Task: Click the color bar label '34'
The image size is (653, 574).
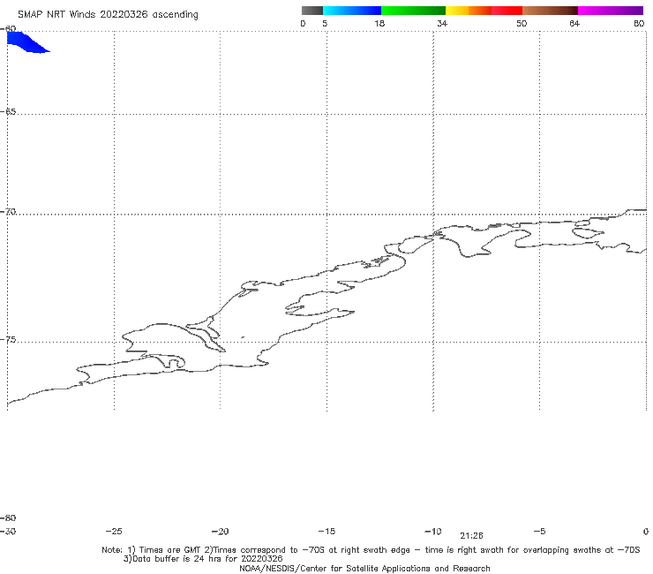Action: click(x=442, y=23)
